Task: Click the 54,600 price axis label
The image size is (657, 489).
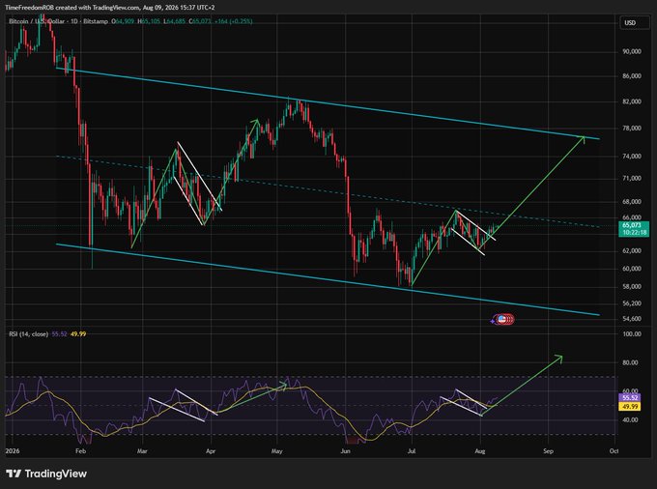Action: coord(632,319)
